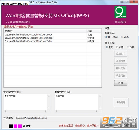This screenshot has width=139, height=130.
Task: Click the red official download notice text
Action: (80, 125)
